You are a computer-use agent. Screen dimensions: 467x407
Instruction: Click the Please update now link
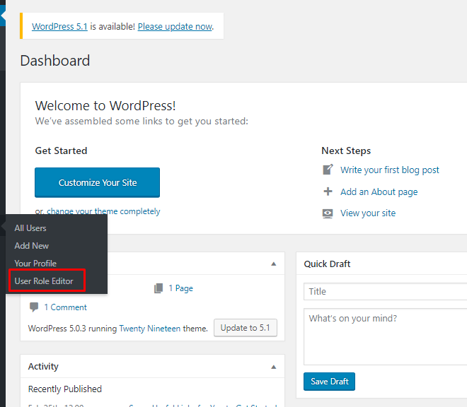coord(175,26)
